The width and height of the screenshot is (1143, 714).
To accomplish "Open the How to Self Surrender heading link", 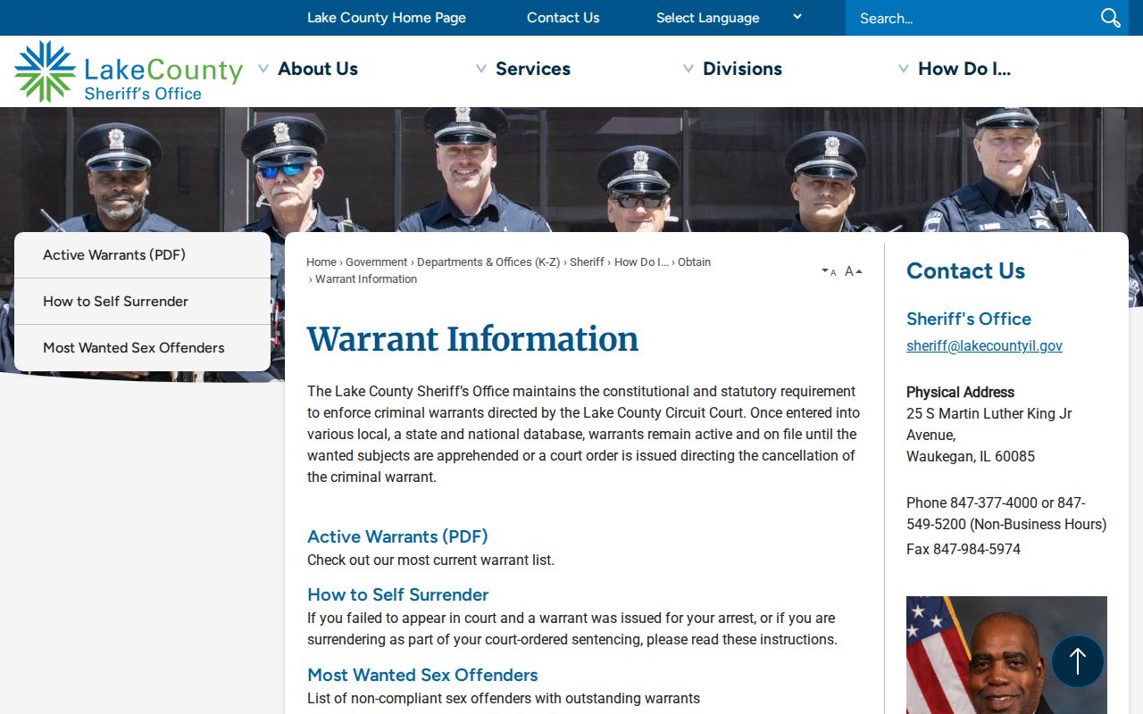I will coord(398,594).
